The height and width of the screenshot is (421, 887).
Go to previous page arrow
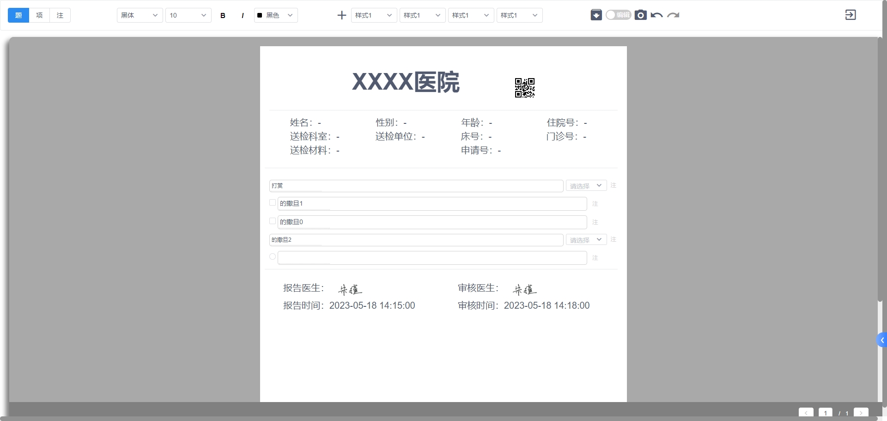point(806,413)
